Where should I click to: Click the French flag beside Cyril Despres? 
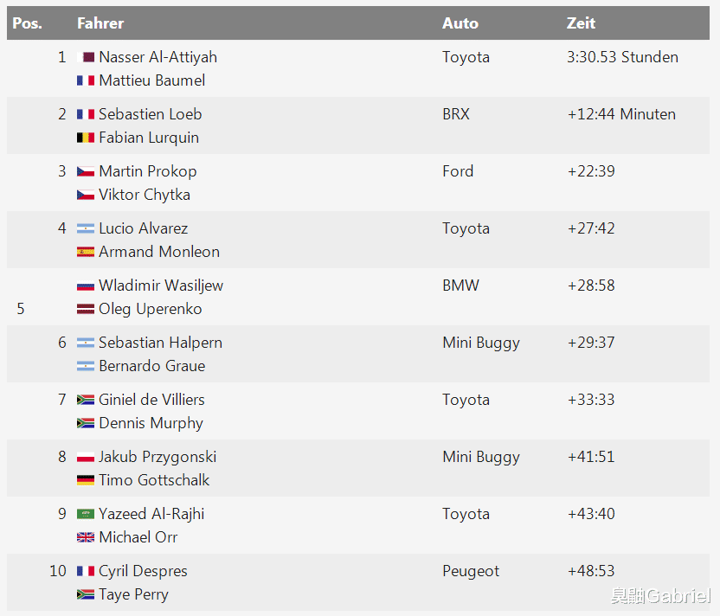click(x=86, y=571)
